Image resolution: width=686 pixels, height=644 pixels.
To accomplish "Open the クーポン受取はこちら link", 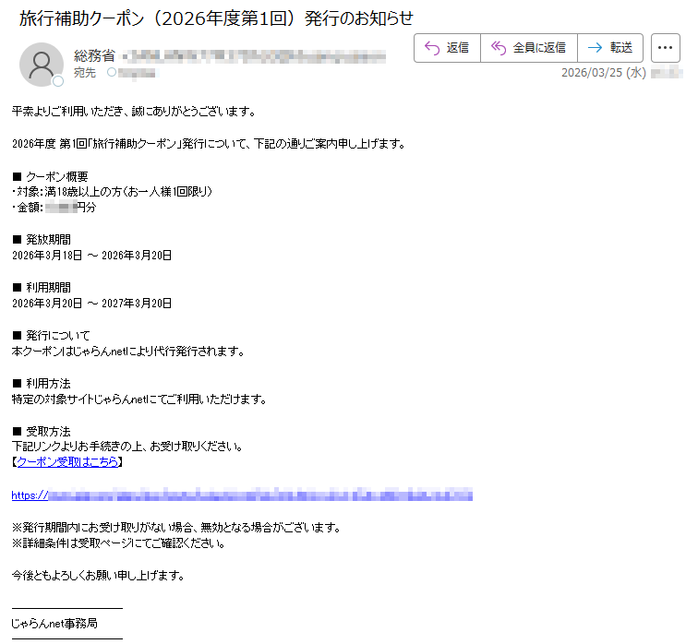I will 67,462.
